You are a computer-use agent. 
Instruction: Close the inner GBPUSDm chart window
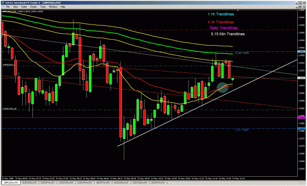(x=304, y=7)
